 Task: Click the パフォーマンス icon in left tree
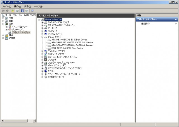coord(10,29)
